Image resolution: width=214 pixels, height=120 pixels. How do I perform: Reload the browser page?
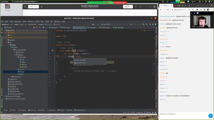168,10
